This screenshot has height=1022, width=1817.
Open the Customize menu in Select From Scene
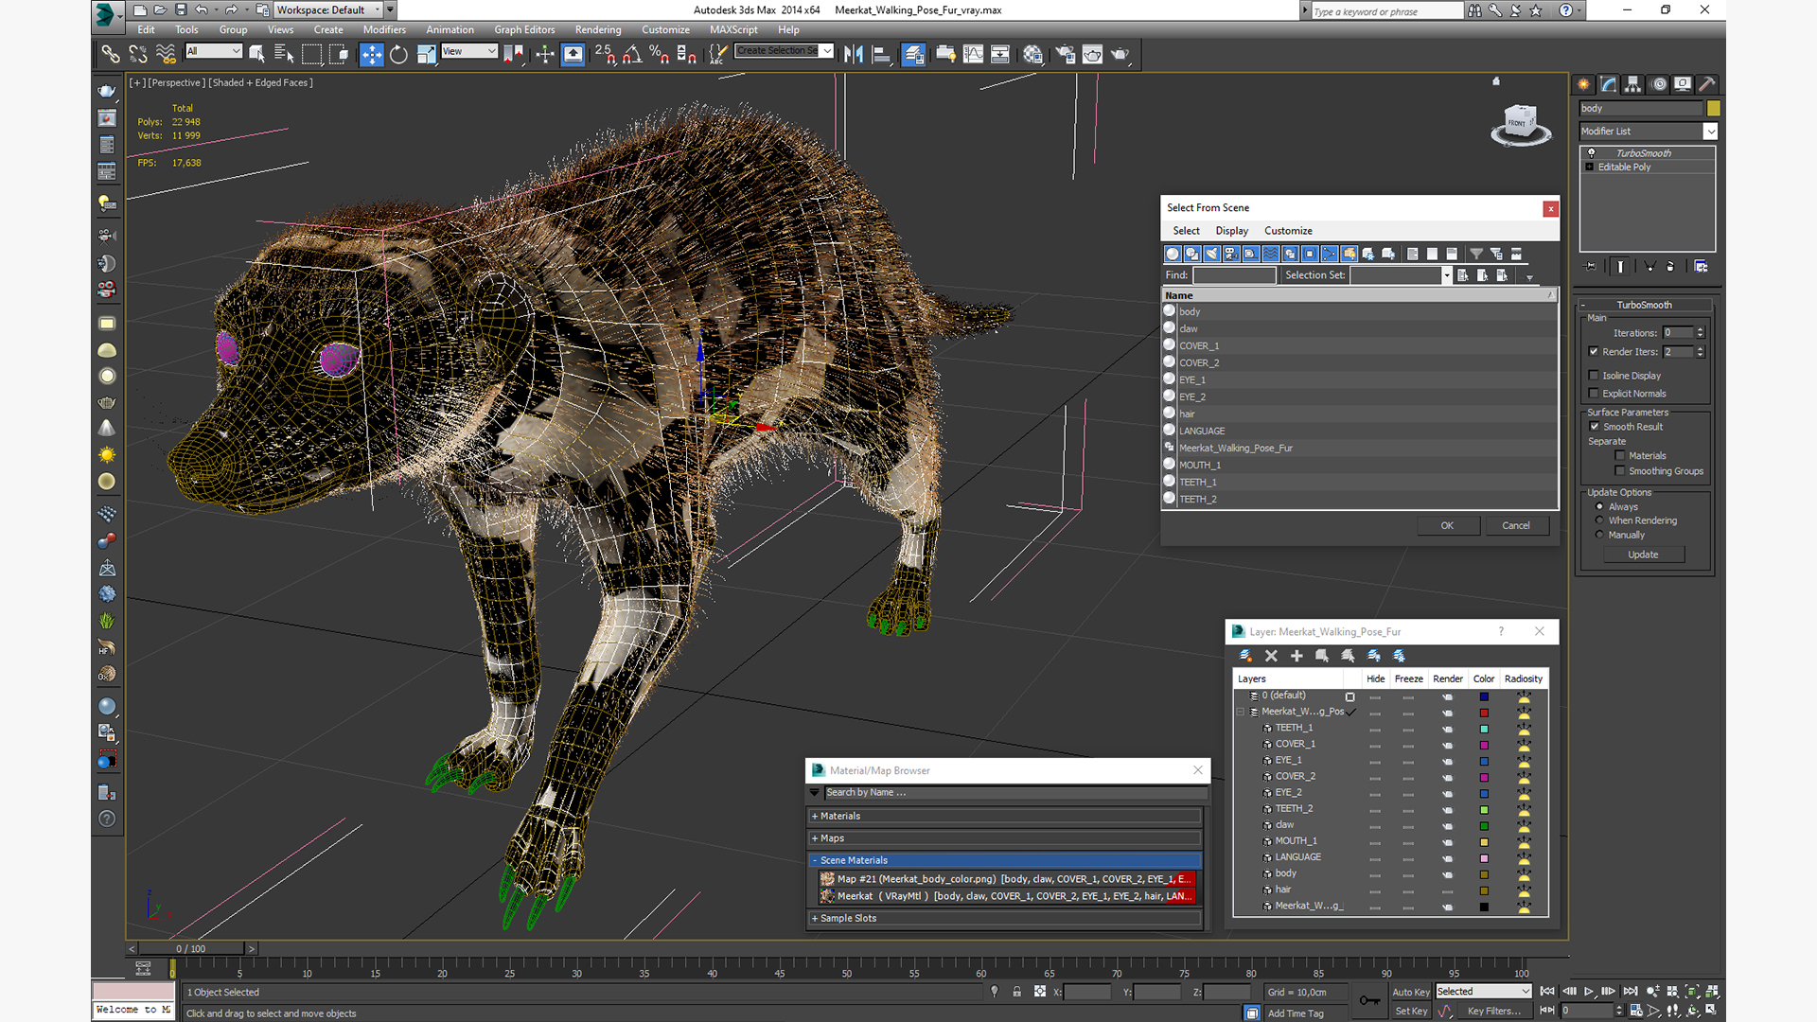tap(1288, 231)
